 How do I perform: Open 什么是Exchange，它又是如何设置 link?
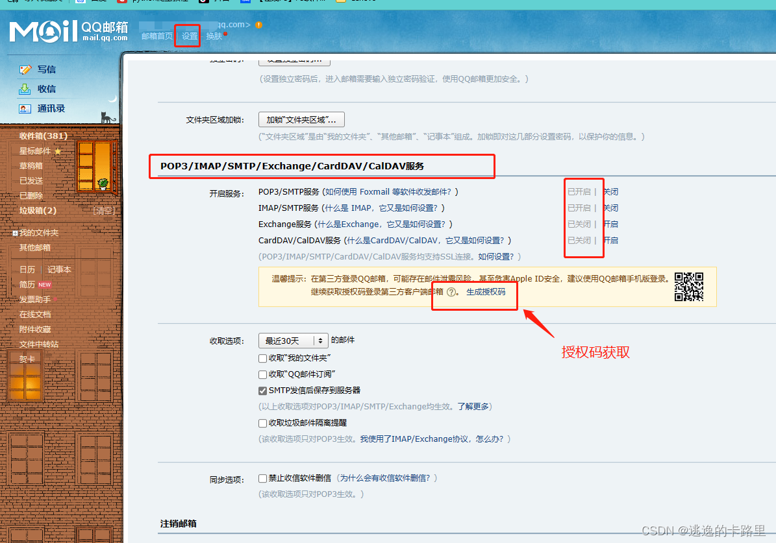point(382,224)
